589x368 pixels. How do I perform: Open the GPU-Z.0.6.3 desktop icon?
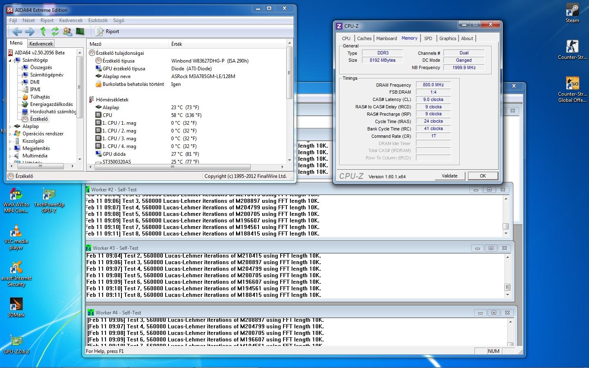(16, 345)
